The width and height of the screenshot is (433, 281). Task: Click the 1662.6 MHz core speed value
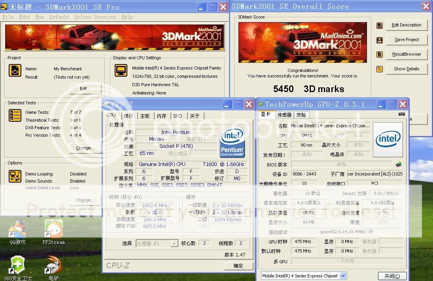155,206
